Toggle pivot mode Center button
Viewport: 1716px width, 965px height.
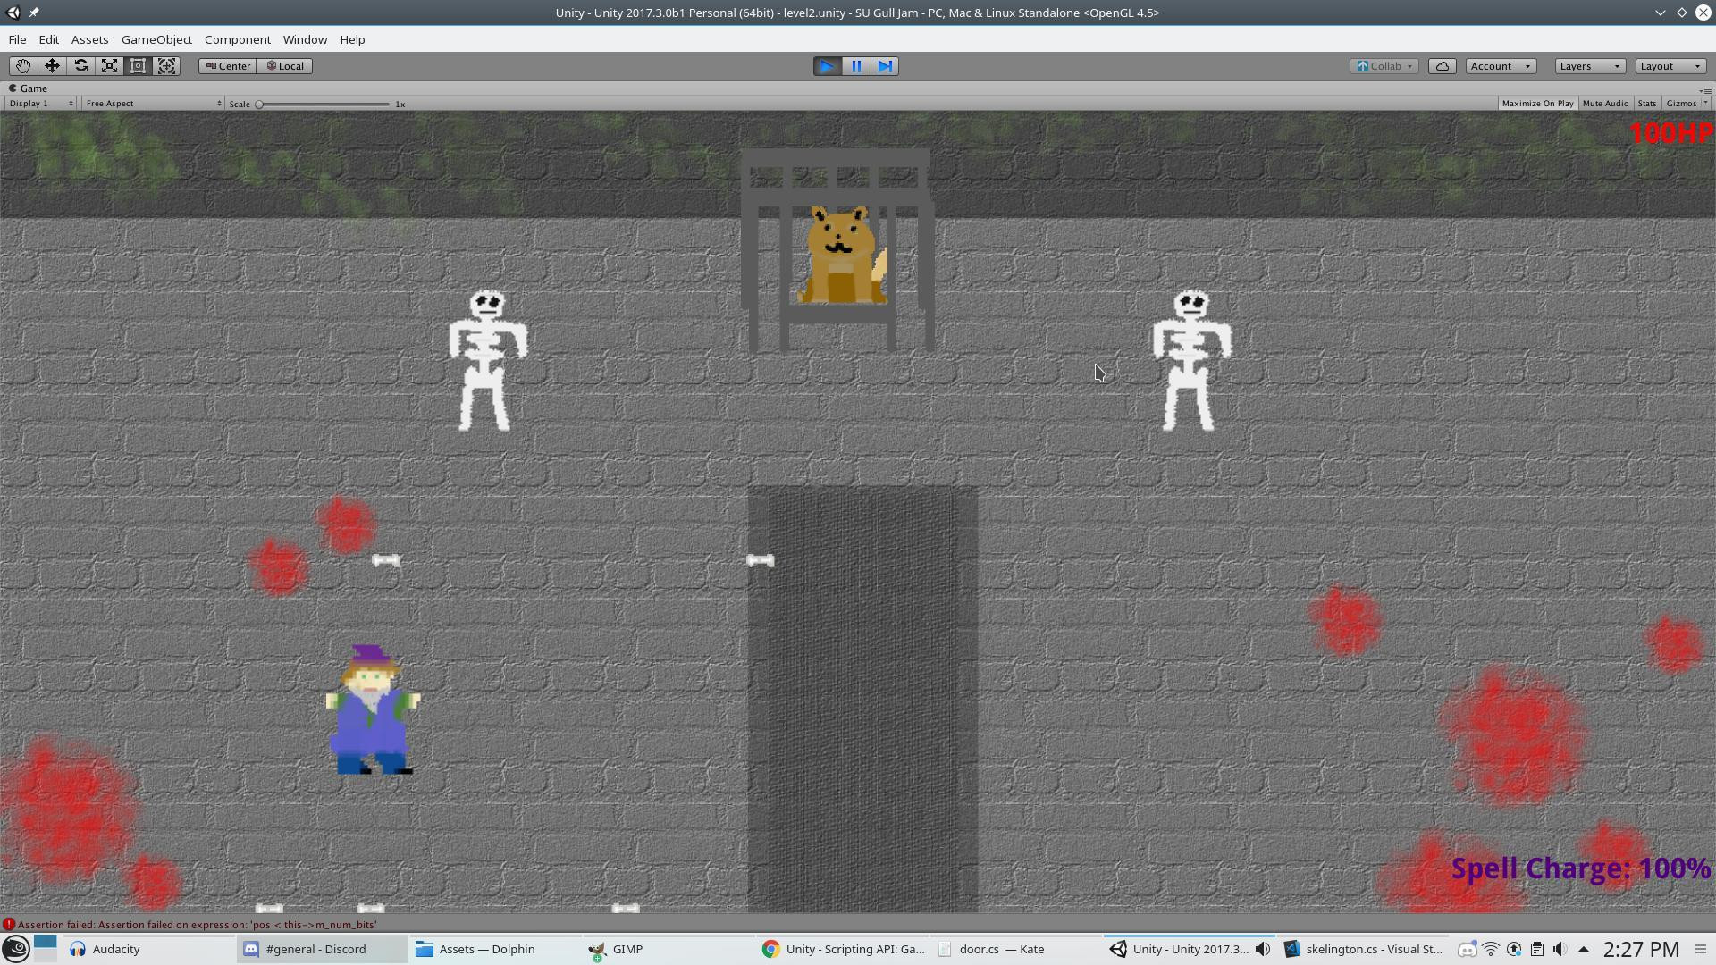pyautogui.click(x=228, y=66)
